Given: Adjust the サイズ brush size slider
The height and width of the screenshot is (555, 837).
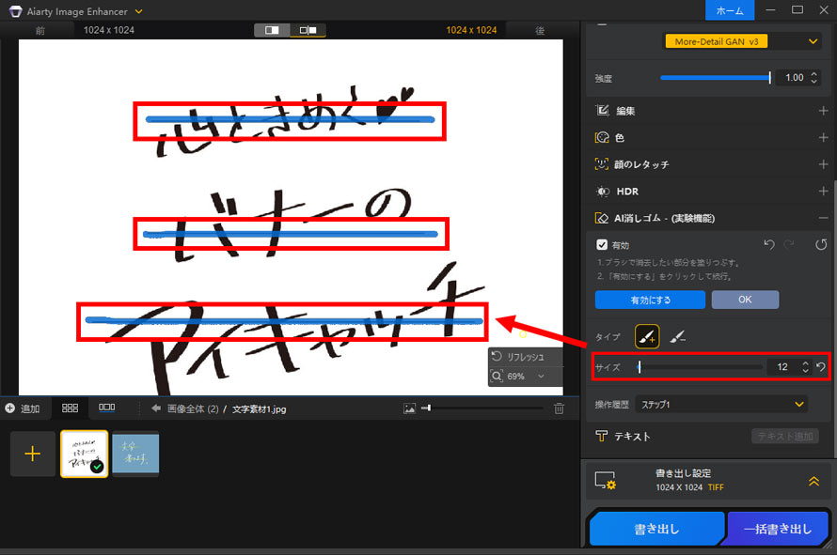Looking at the screenshot, I should [x=701, y=367].
